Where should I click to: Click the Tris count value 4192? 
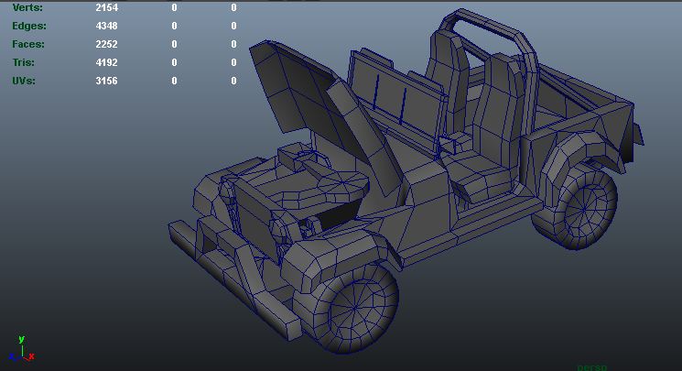tap(107, 62)
